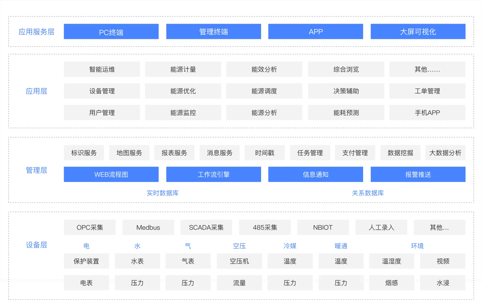Click 温湿度 box
The image size is (482, 300).
(392, 261)
